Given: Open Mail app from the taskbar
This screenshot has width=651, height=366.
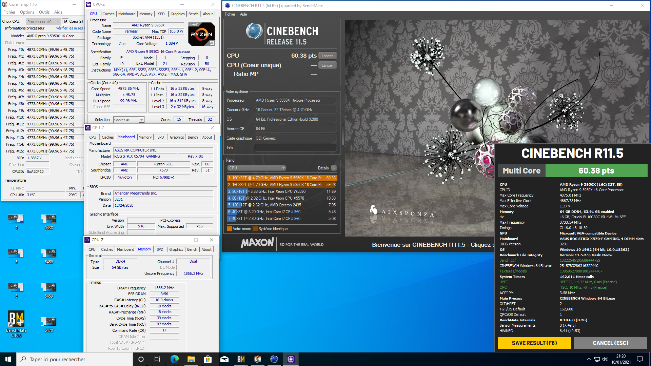Looking at the screenshot, I should (x=224, y=359).
